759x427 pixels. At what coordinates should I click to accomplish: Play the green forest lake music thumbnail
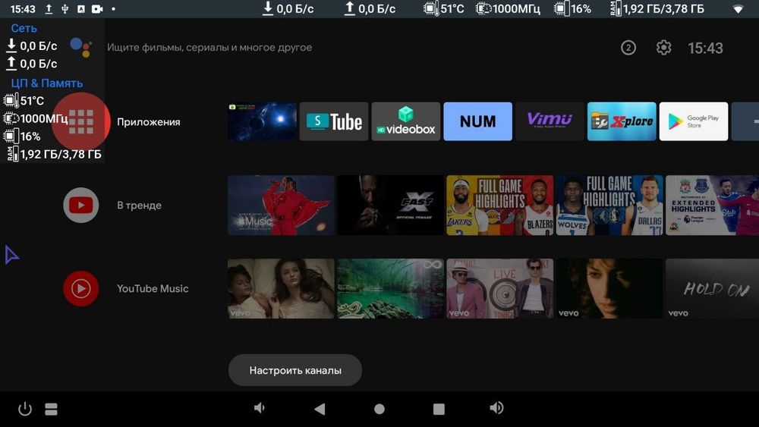(391, 289)
